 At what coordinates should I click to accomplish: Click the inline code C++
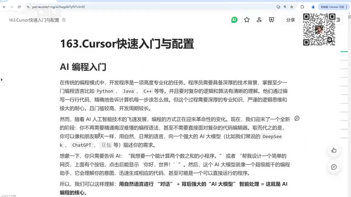coord(148,91)
